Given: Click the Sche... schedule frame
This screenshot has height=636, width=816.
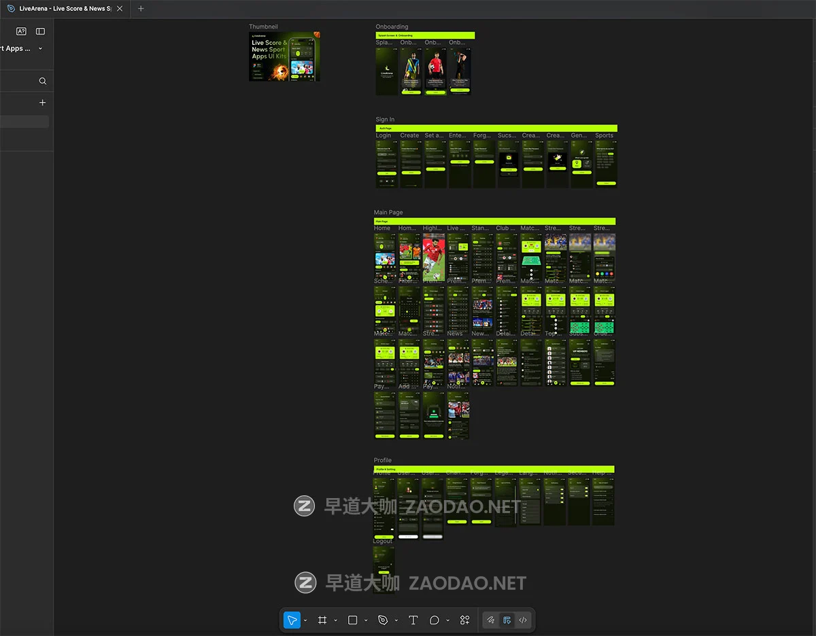Looking at the screenshot, I should pyautogui.click(x=384, y=309).
